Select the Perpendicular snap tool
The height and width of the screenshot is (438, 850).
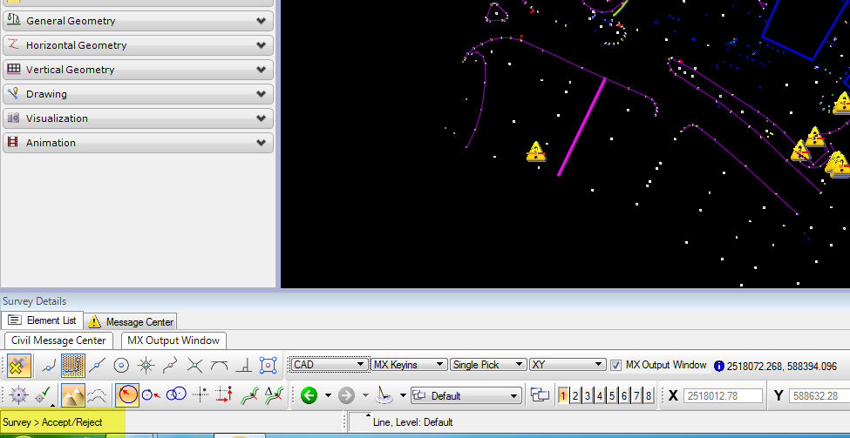tap(243, 366)
